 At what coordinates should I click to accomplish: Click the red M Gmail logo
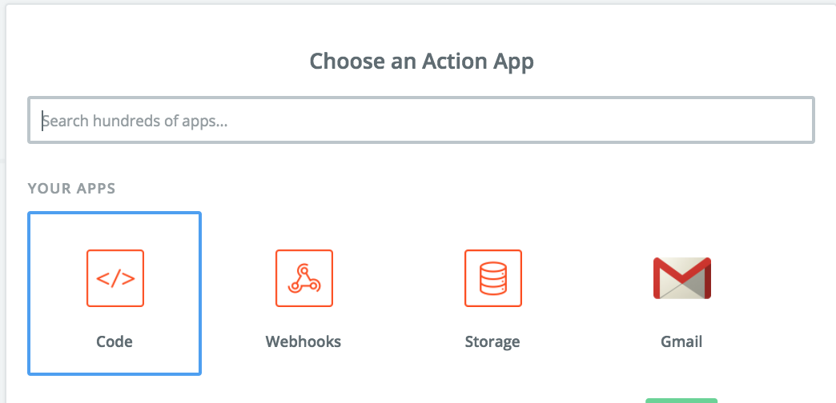tap(682, 278)
